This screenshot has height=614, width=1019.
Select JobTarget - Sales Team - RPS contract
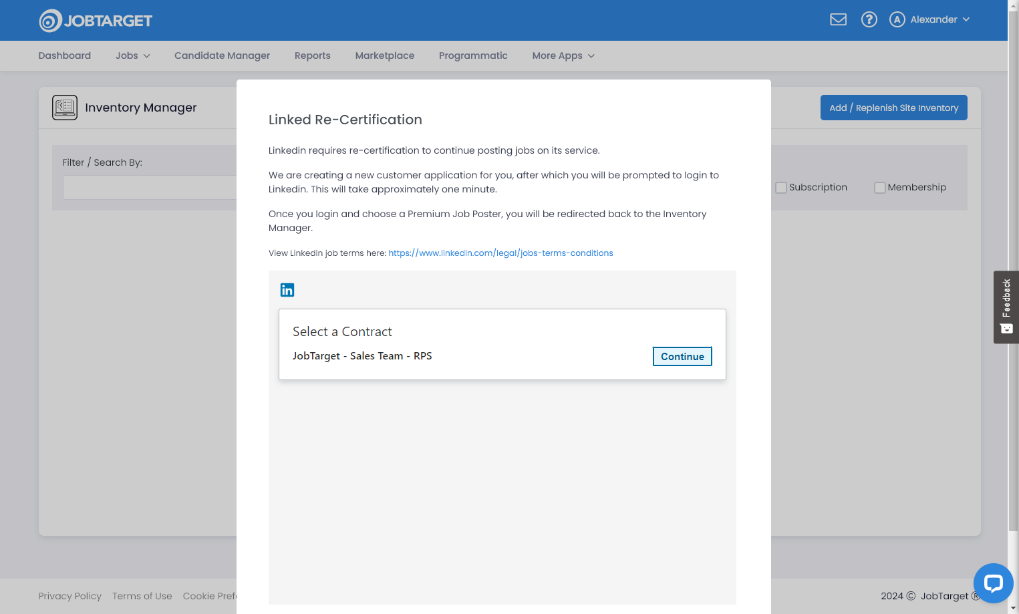pos(362,356)
